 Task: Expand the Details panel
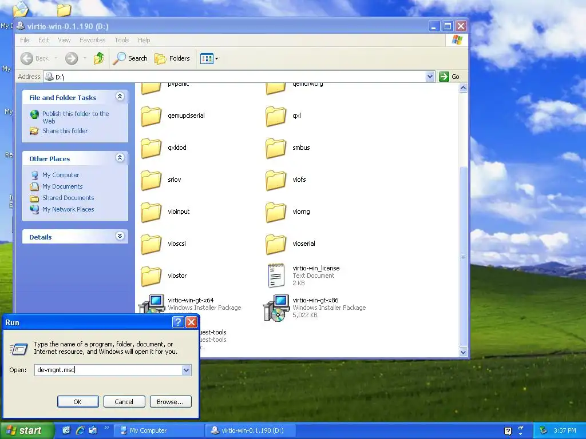(x=120, y=236)
